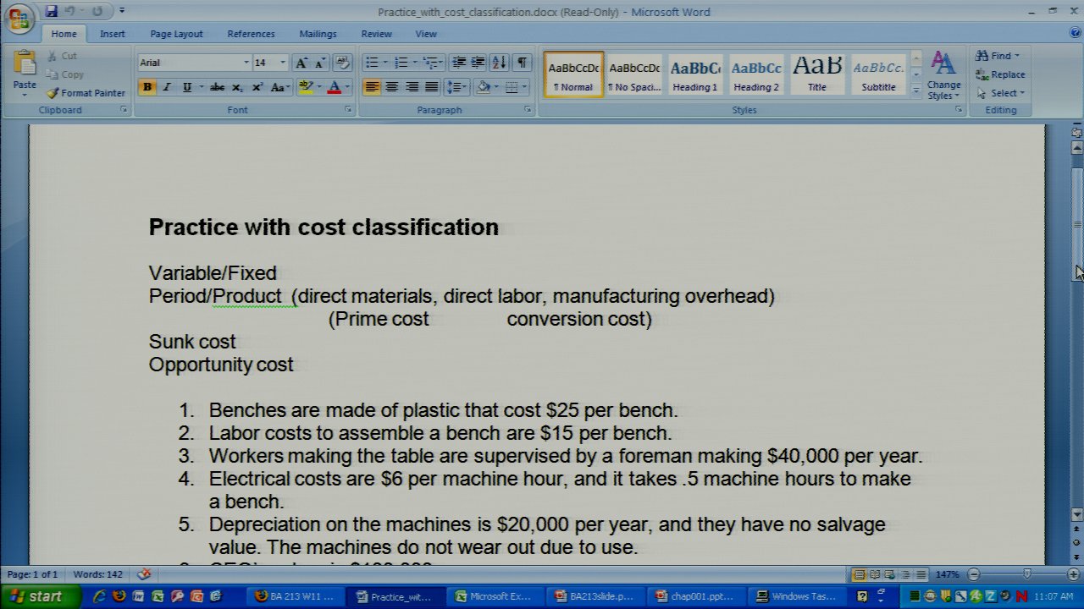Open the Review ribbon tab
The height and width of the screenshot is (609, 1084).
376,34
